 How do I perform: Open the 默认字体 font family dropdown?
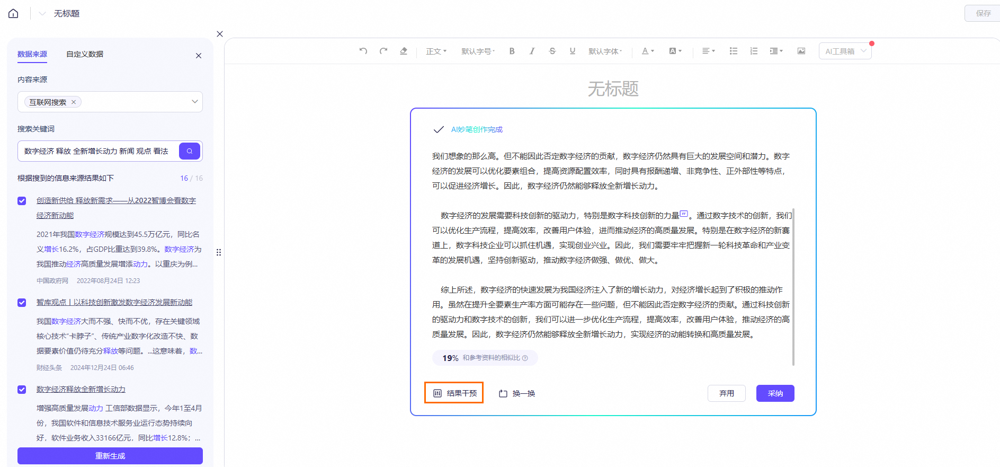605,51
